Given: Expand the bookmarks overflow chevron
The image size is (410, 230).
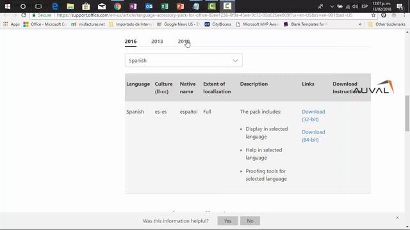Looking at the screenshot, I should (360, 24).
